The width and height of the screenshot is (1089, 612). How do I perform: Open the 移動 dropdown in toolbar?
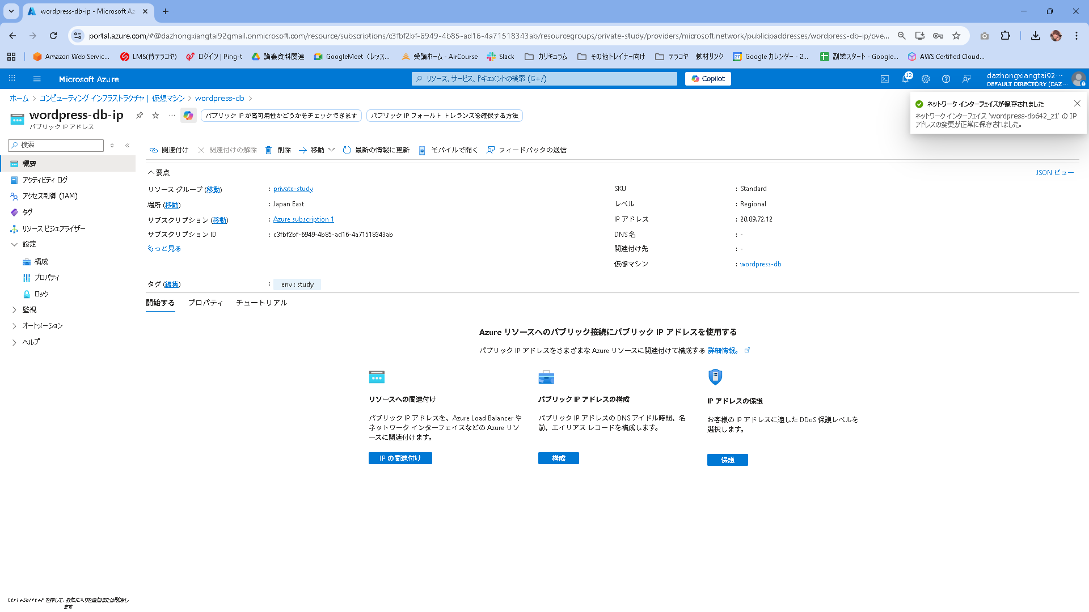(317, 150)
